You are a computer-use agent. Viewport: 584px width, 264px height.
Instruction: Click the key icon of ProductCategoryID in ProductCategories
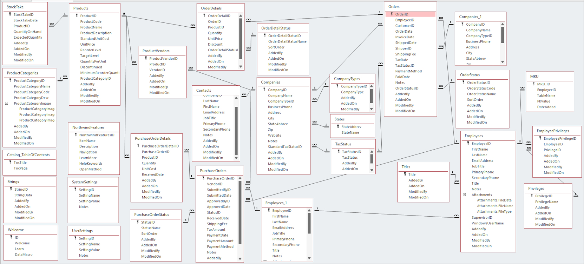tap(11, 80)
